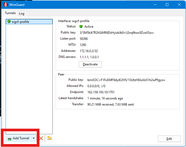Image resolution: width=186 pixels, height=147 pixels.
Task: Expand the Add Tunnel dropdown arrow
Action: (x=34, y=138)
